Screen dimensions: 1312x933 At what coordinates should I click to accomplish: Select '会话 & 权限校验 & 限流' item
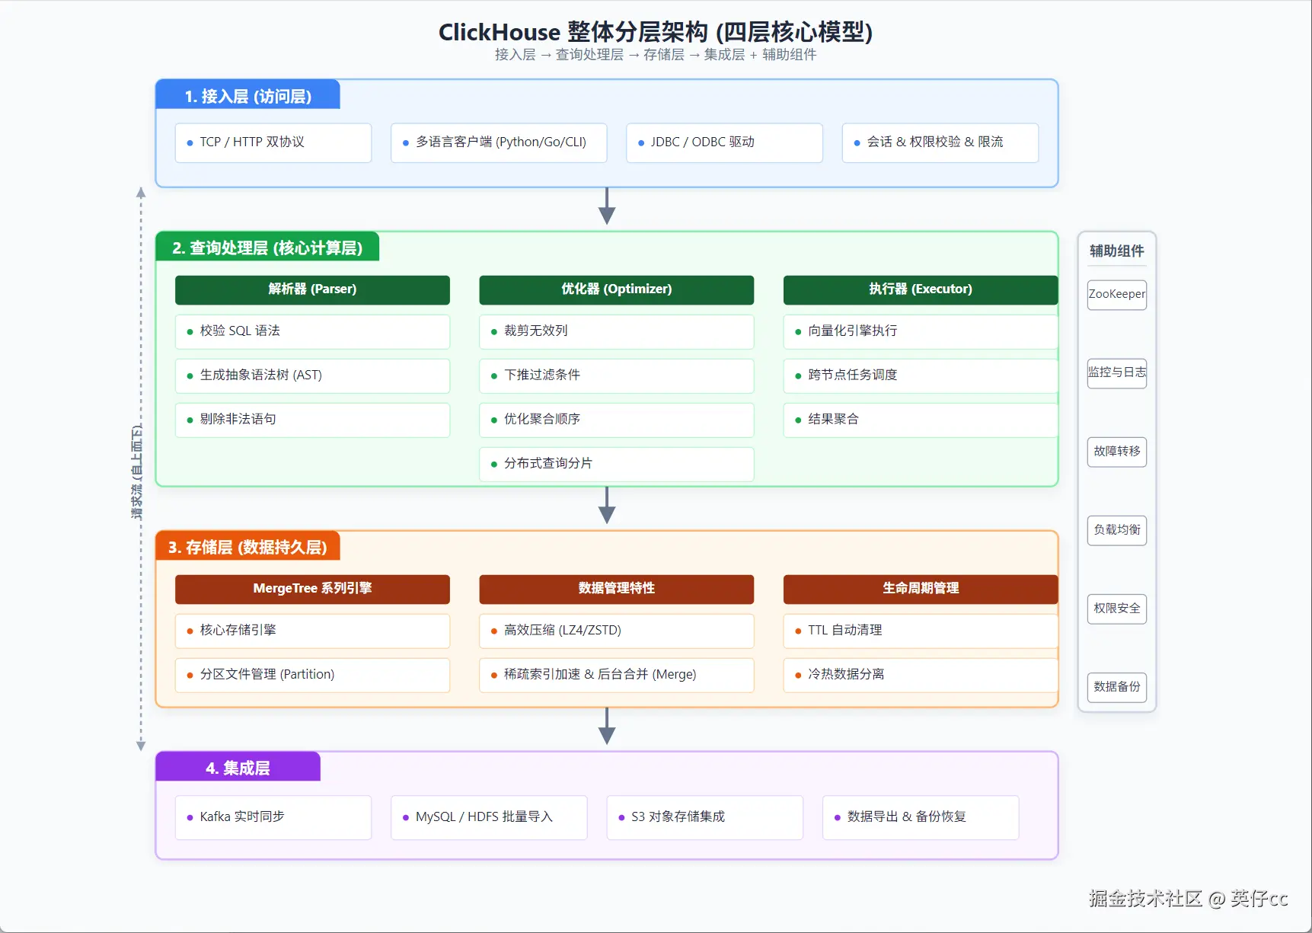tap(940, 142)
